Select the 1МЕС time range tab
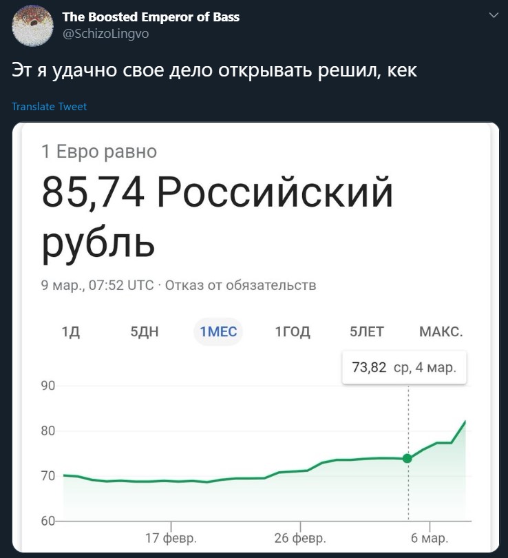Viewport: 508px width, 558px height. [218, 331]
